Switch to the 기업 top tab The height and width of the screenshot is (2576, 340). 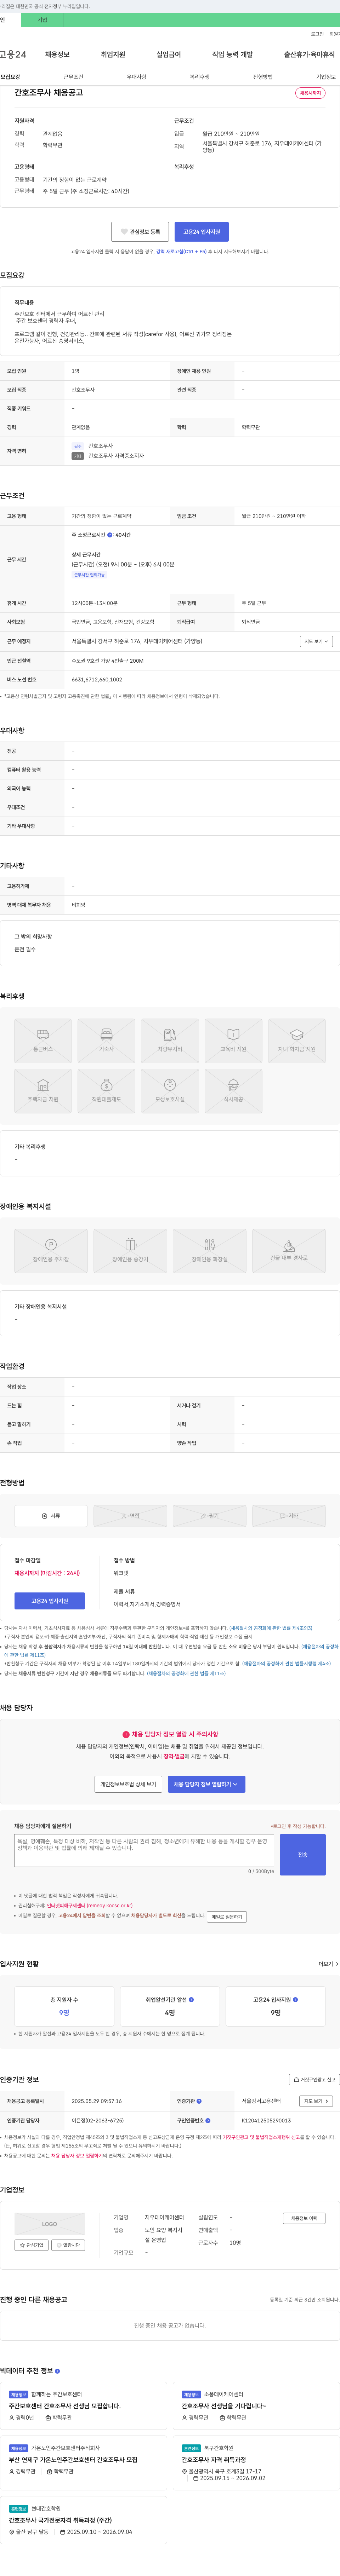click(x=42, y=20)
